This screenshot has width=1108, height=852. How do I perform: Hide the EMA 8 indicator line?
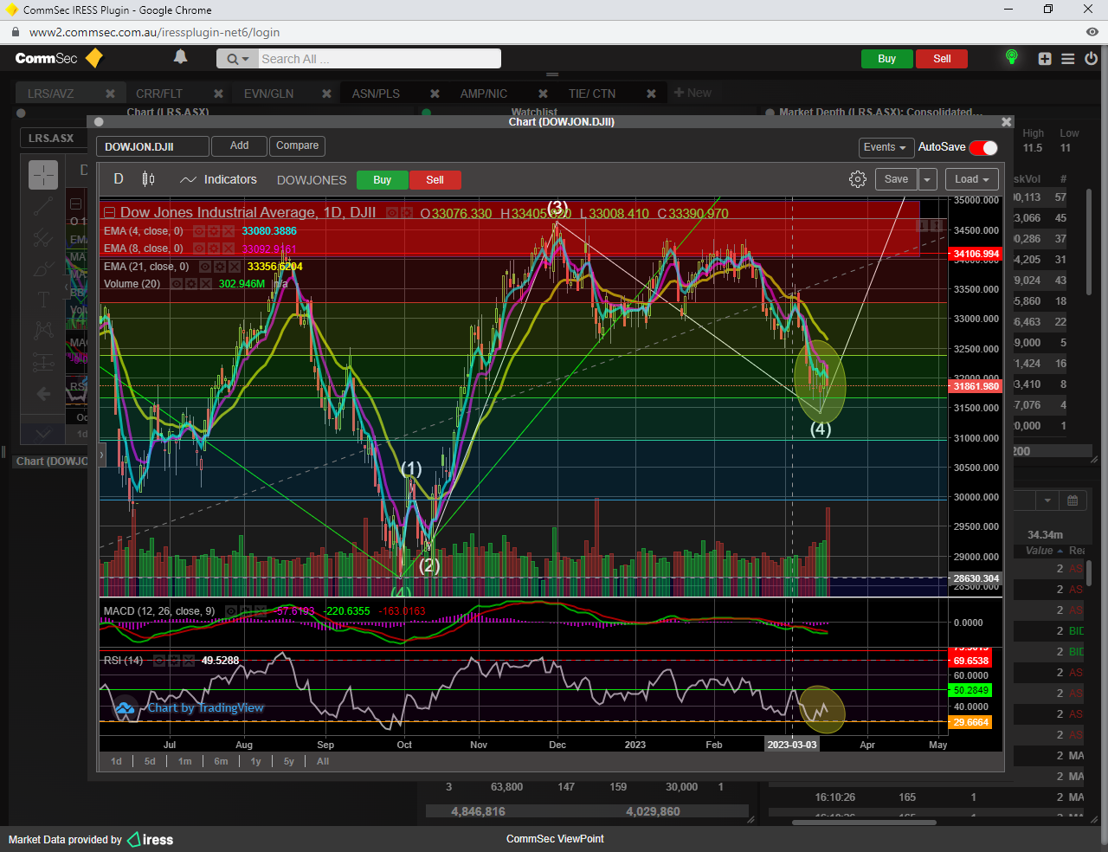point(199,248)
